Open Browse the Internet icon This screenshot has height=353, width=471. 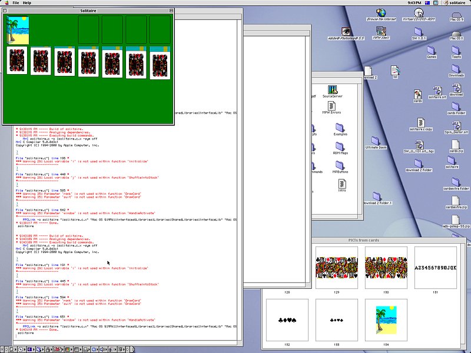tap(381, 13)
